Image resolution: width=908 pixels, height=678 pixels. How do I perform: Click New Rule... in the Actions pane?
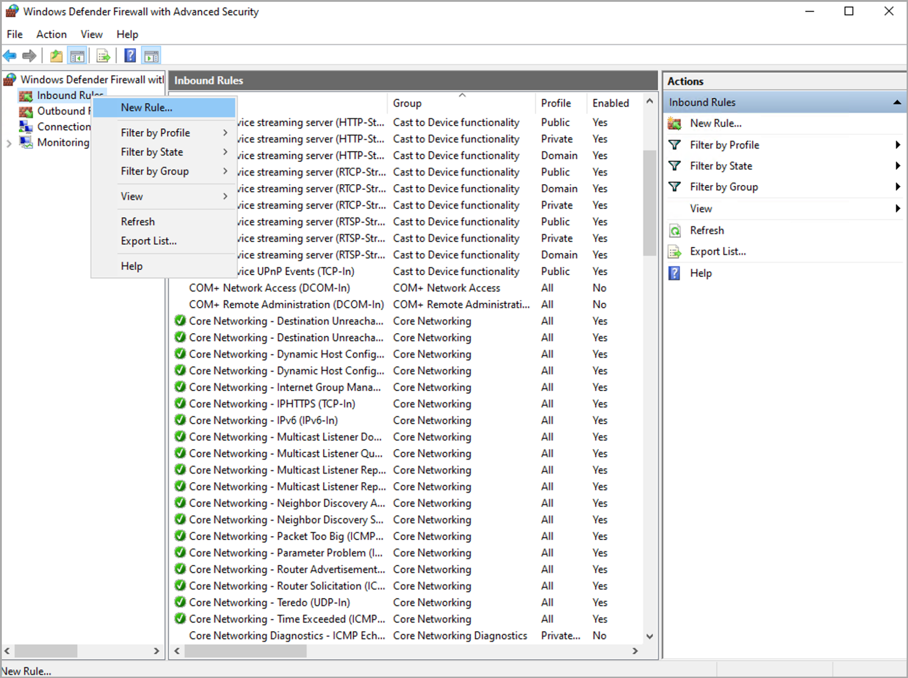tap(715, 123)
